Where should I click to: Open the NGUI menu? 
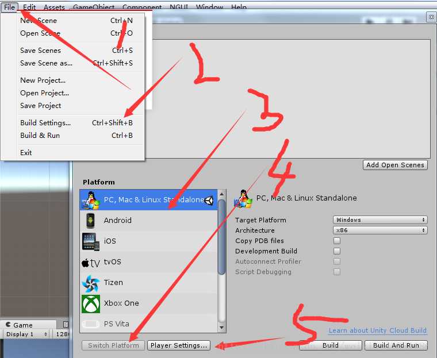click(x=179, y=7)
